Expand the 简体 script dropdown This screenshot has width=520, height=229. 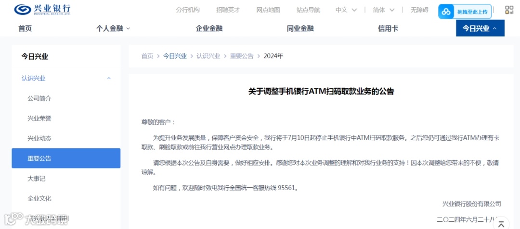click(x=384, y=10)
